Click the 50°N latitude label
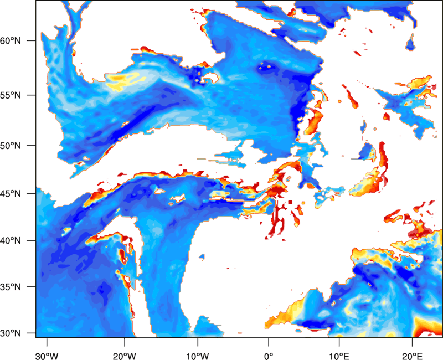The width and height of the screenshot is (443, 360). coord(11,146)
